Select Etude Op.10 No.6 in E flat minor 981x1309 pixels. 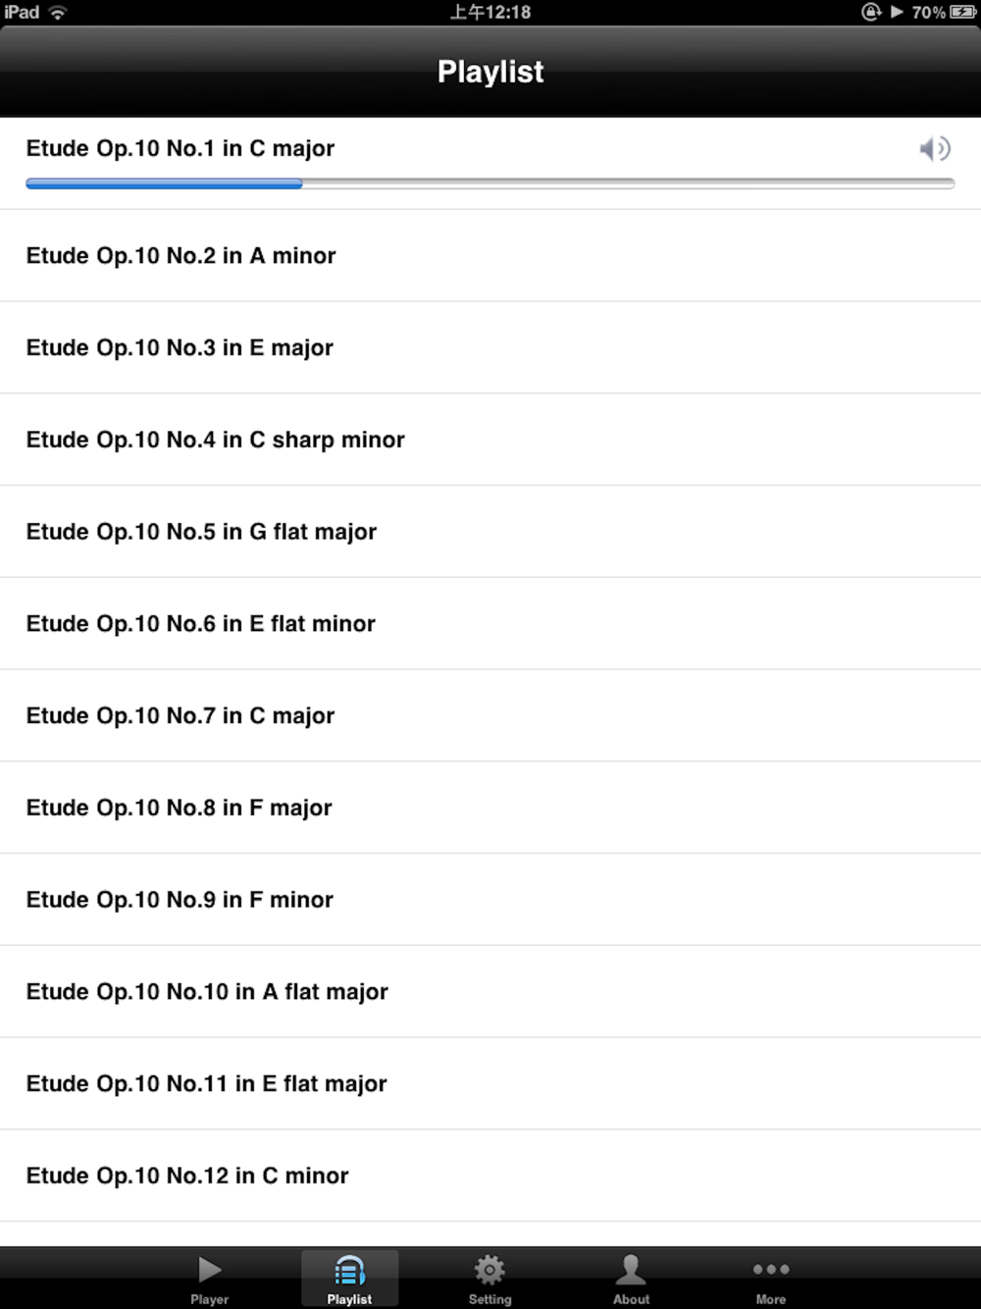200,624
